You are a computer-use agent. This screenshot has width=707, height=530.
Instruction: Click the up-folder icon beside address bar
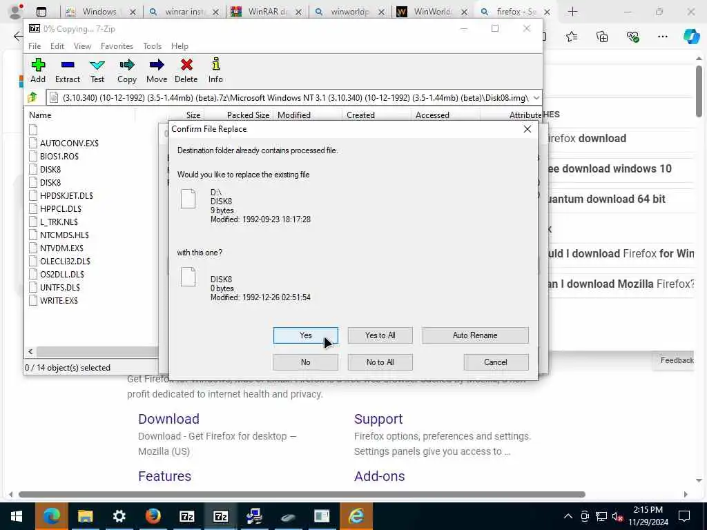pyautogui.click(x=32, y=97)
